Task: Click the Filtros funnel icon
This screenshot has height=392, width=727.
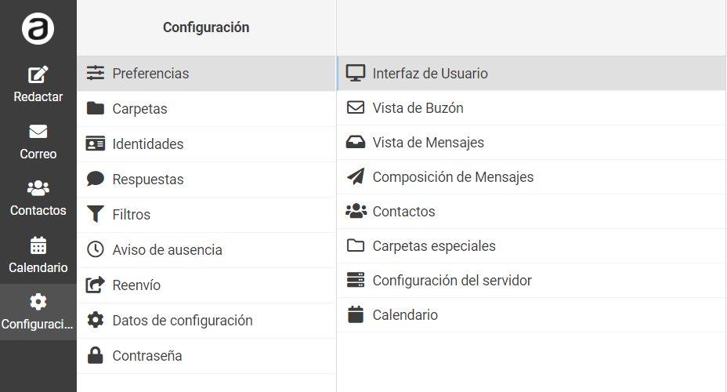Action: 96,214
